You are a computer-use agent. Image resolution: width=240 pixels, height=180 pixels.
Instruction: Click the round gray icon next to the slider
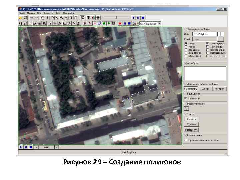[x=98, y=18]
